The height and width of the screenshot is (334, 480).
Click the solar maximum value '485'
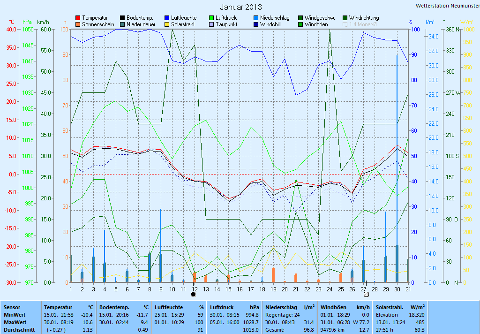coord(420,322)
